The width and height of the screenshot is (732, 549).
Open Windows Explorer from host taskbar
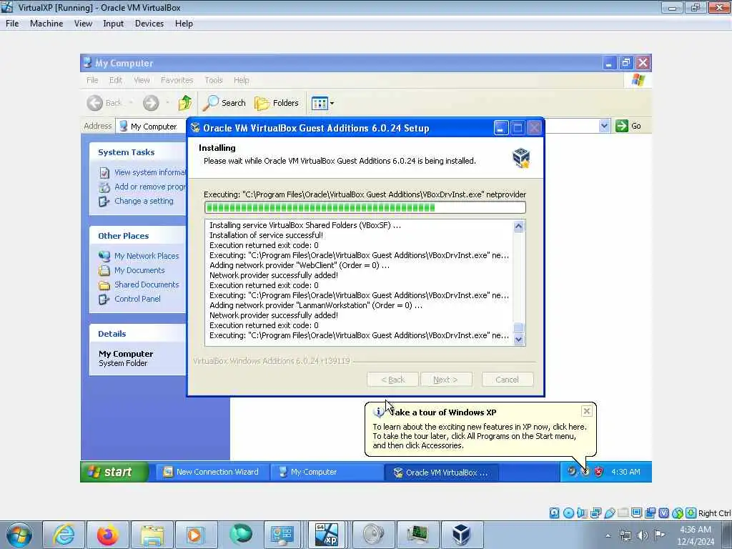152,535
